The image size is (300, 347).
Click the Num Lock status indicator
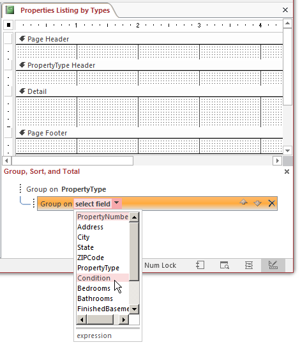[160, 265]
